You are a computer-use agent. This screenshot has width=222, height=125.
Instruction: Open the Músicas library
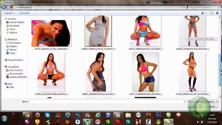coord(13,50)
